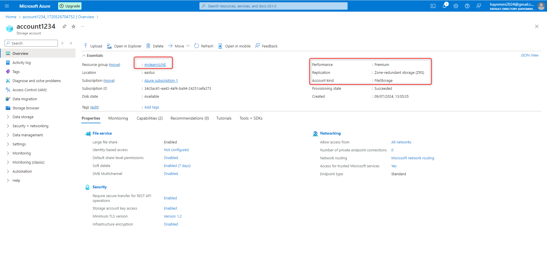Screen dimensions: 547x259
Task: Mark account1234 as favorite with star
Action: [74, 26]
